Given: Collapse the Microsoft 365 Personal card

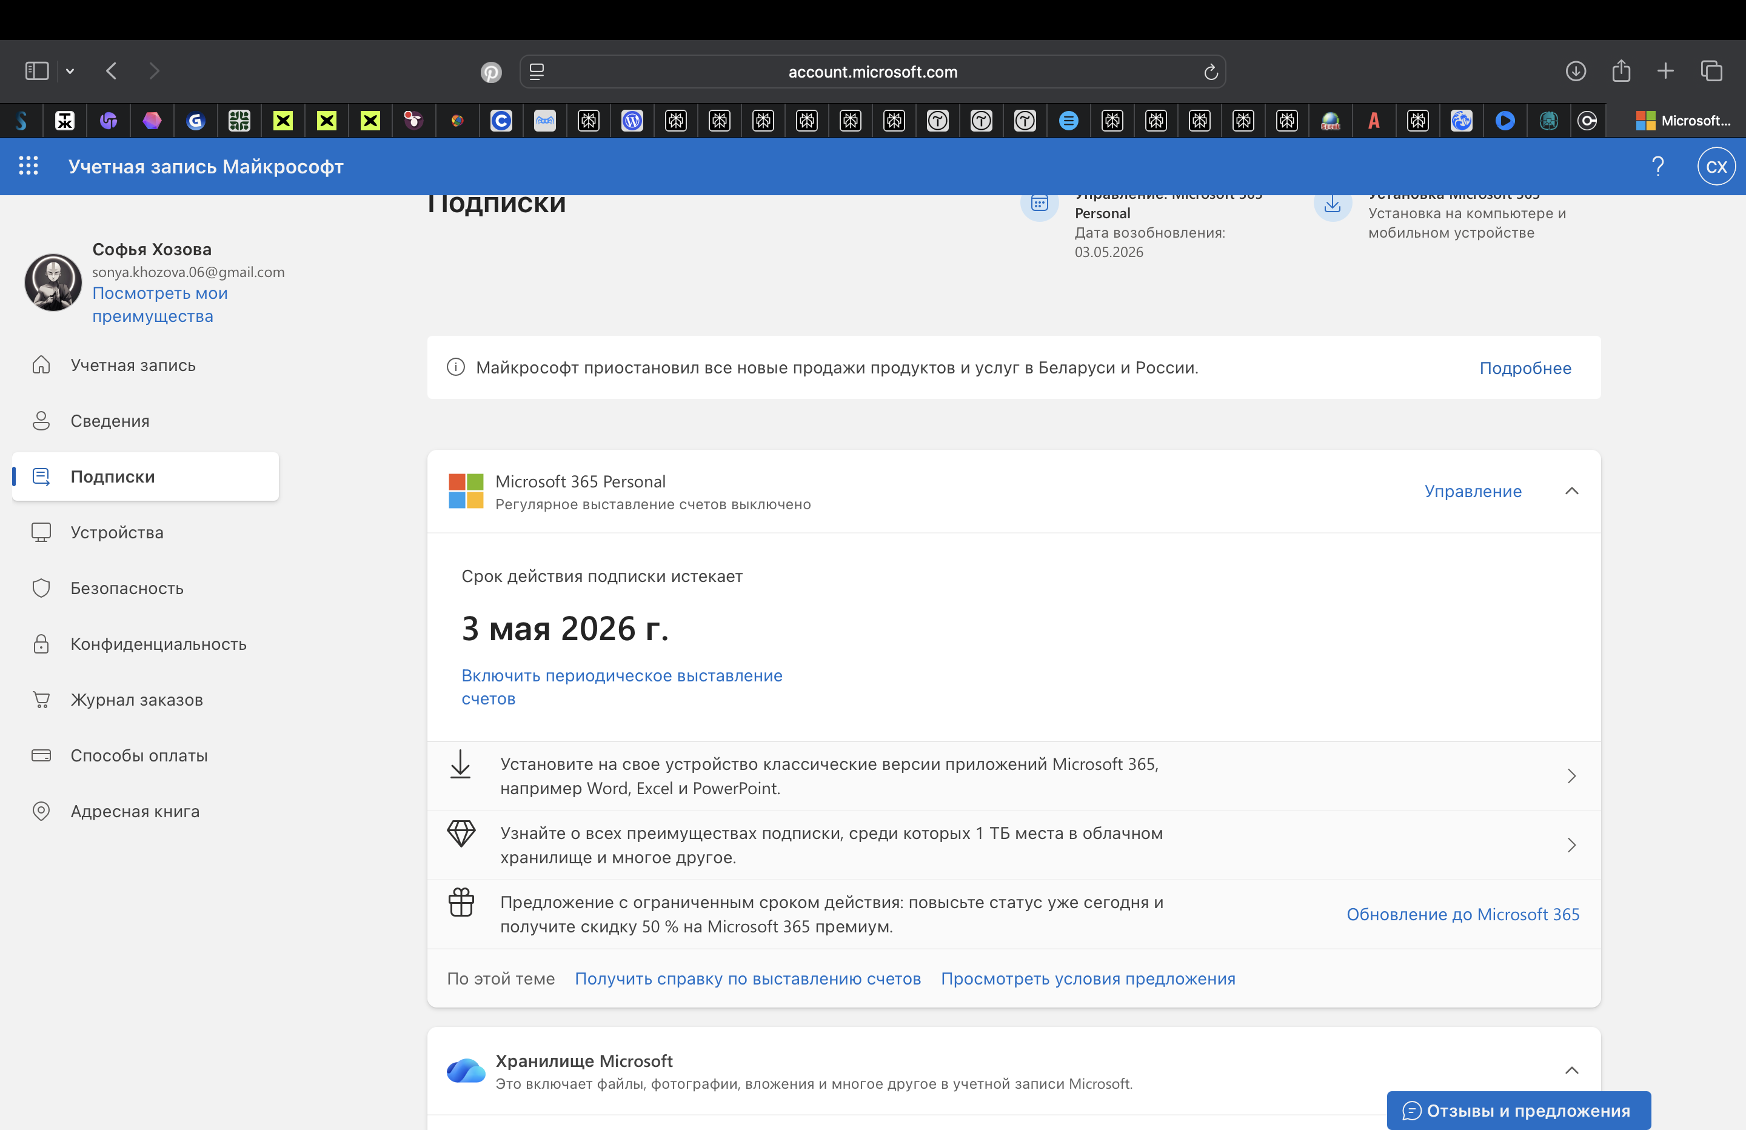Looking at the screenshot, I should point(1571,491).
